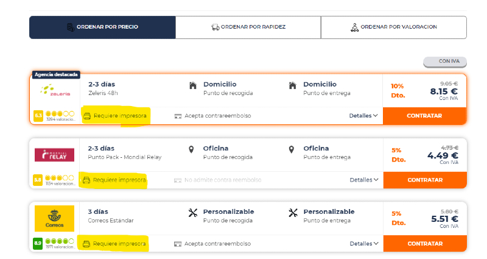This screenshot has height=259, width=487.
Task: Click the 6.3 rating badge for Zeleris
Action: (38, 115)
